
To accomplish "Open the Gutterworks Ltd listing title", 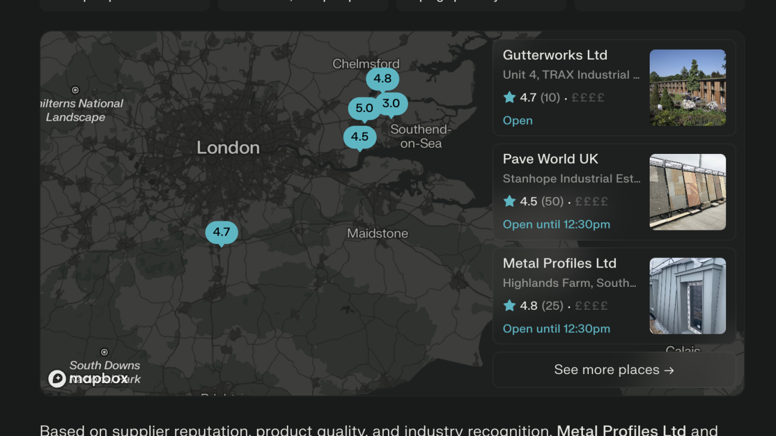I will pyautogui.click(x=555, y=55).
